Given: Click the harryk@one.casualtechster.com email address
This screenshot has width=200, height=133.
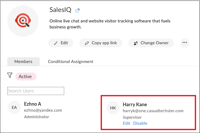Looking at the screenshot, I should [153, 111].
